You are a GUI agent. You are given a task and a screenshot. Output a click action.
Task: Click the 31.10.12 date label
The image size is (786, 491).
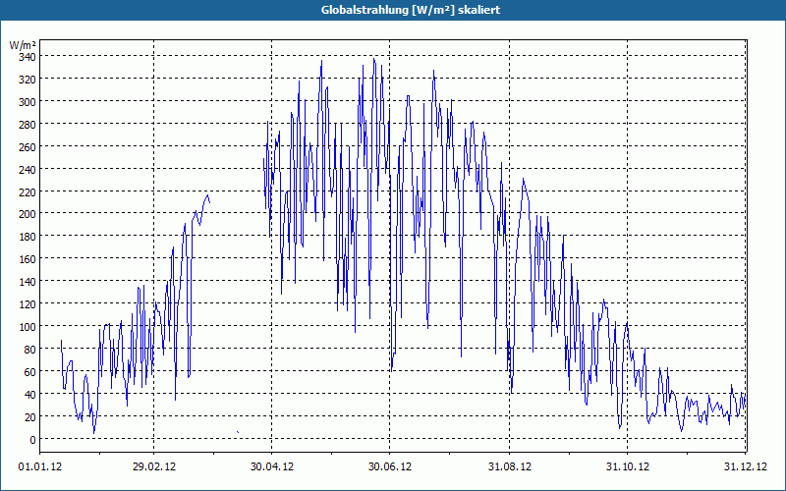click(x=627, y=467)
